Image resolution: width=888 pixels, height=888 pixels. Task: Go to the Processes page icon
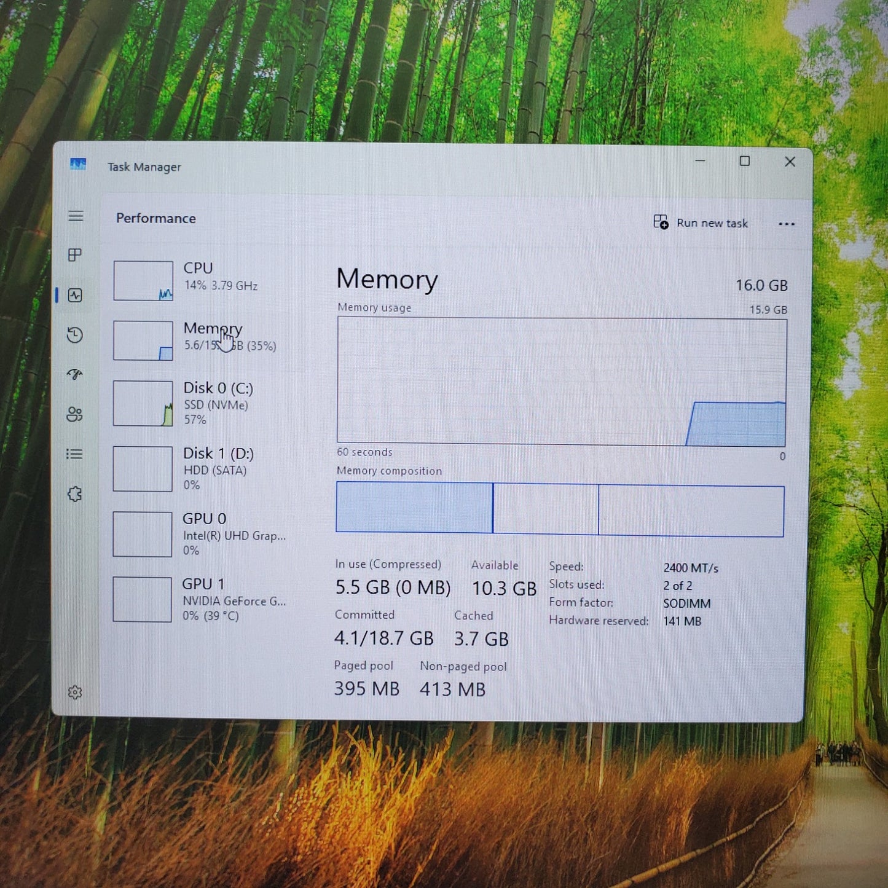(x=75, y=255)
